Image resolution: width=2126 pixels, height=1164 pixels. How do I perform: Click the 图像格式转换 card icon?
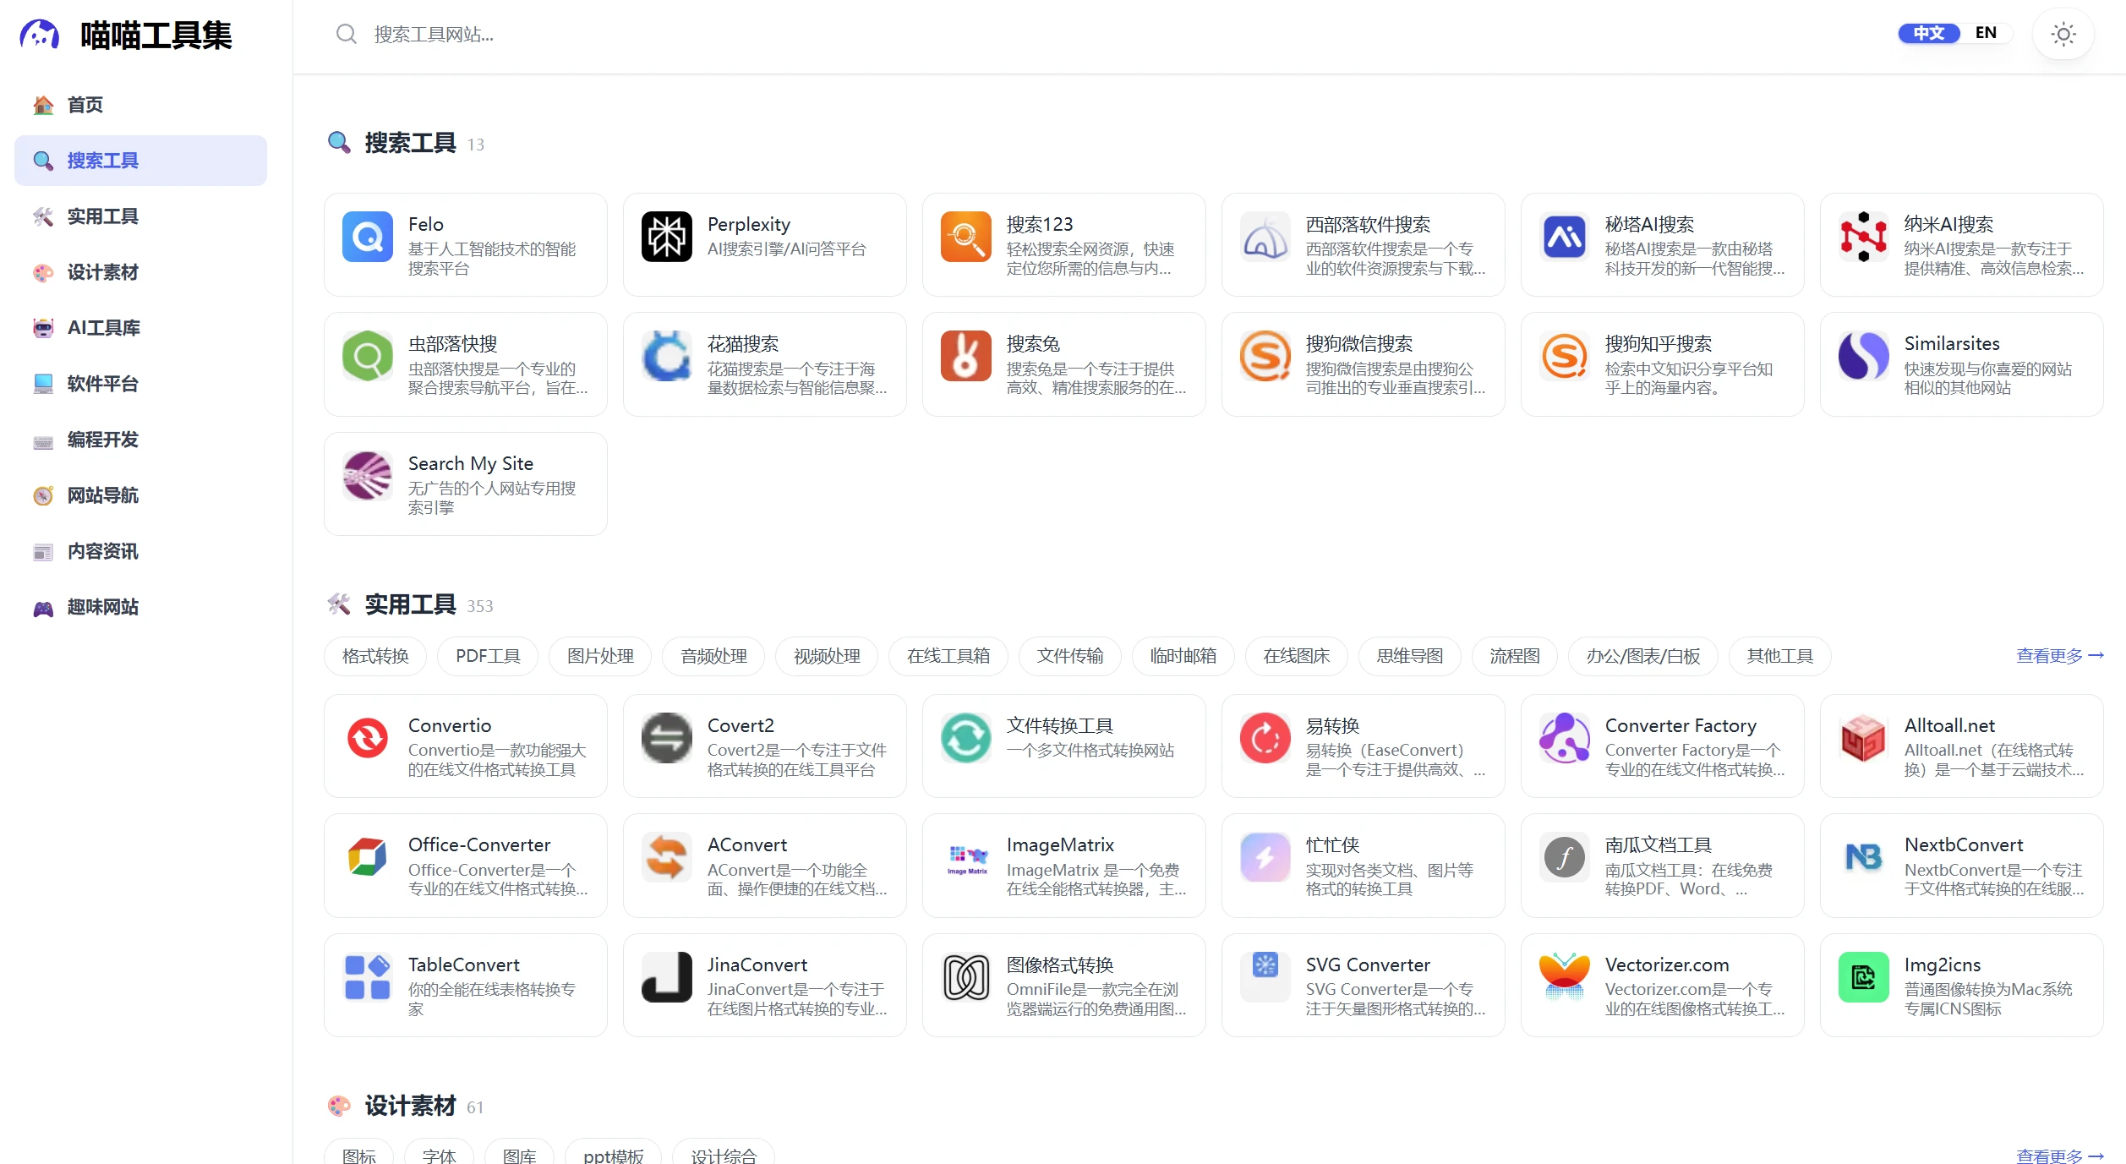coord(965,977)
